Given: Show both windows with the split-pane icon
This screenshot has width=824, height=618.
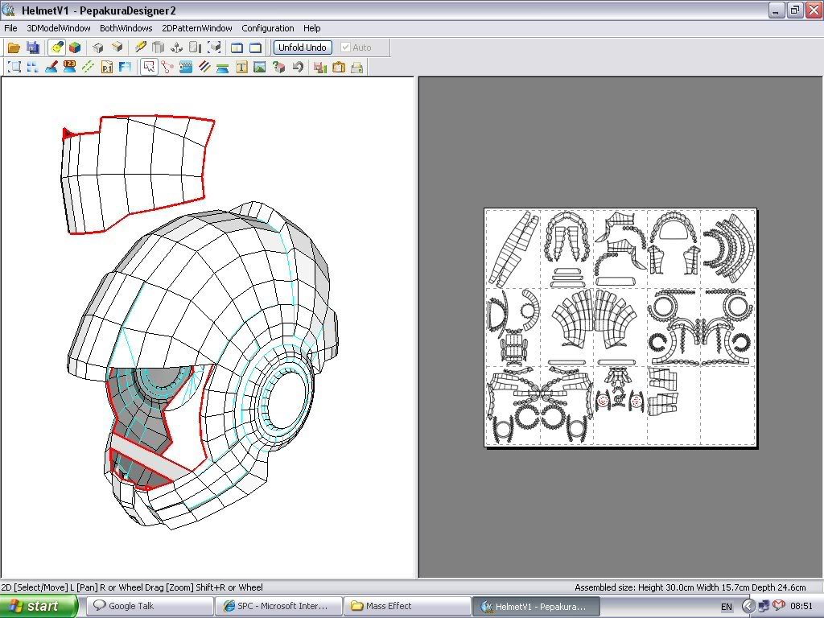Looking at the screenshot, I should point(237,47).
